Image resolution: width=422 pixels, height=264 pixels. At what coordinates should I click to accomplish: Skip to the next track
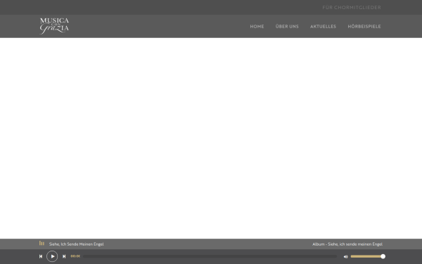64,256
